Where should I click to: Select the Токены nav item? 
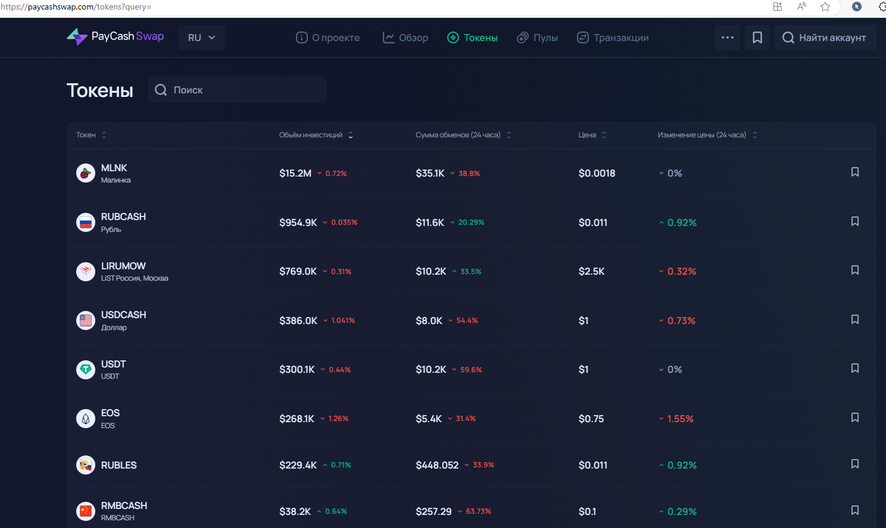[x=472, y=37]
